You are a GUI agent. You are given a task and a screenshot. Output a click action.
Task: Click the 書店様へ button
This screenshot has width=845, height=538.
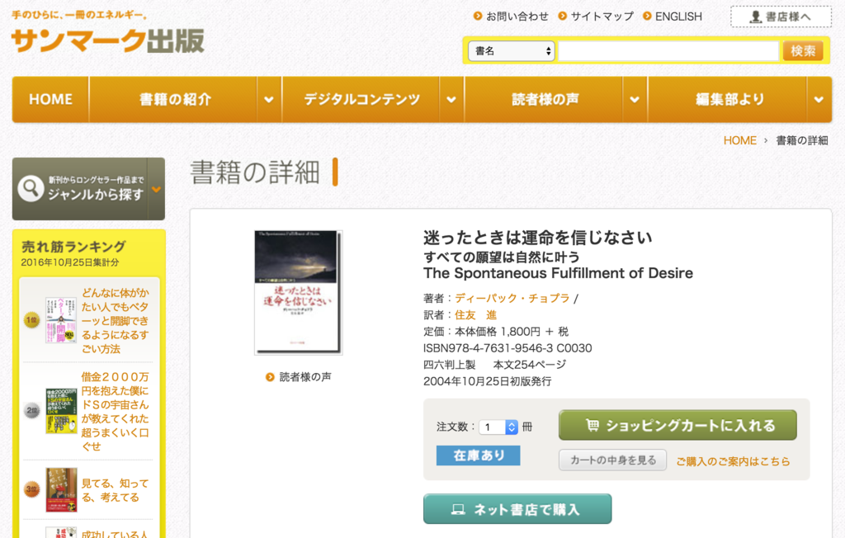pos(781,17)
